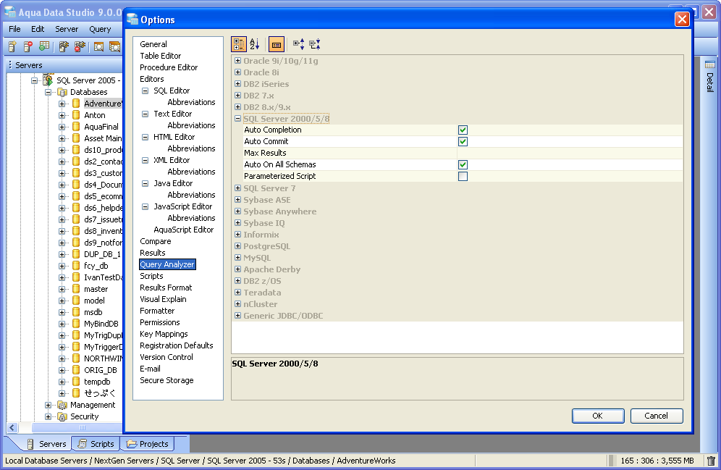
Task: Click the Anton database icon
Action: (76, 115)
